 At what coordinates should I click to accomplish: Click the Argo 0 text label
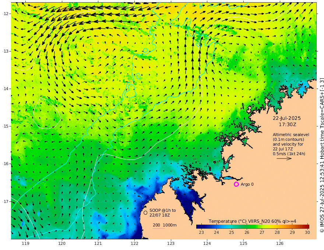247,184
